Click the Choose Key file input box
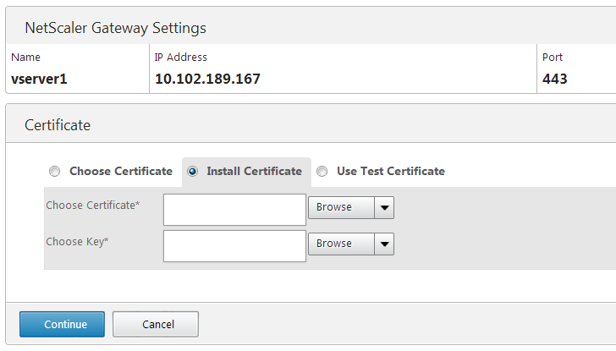The image size is (616, 351). 234,246
